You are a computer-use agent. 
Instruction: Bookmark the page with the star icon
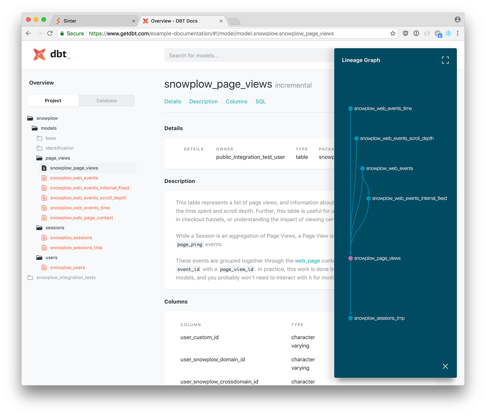[393, 33]
